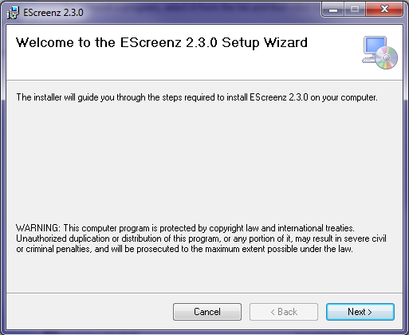Close the setup wizard with the X
This screenshot has width=409, height=335.
(x=384, y=10)
